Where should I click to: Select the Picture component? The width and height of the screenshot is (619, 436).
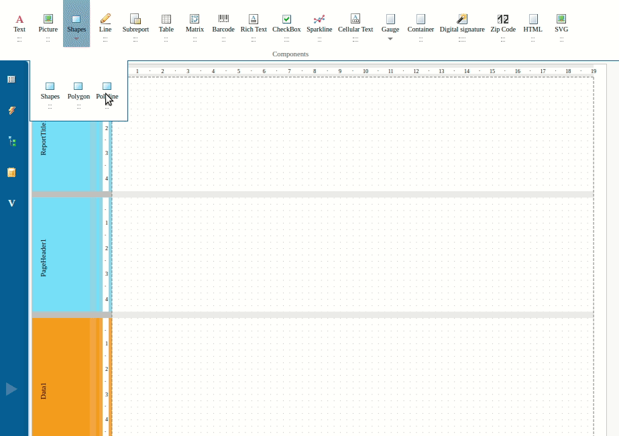click(48, 23)
